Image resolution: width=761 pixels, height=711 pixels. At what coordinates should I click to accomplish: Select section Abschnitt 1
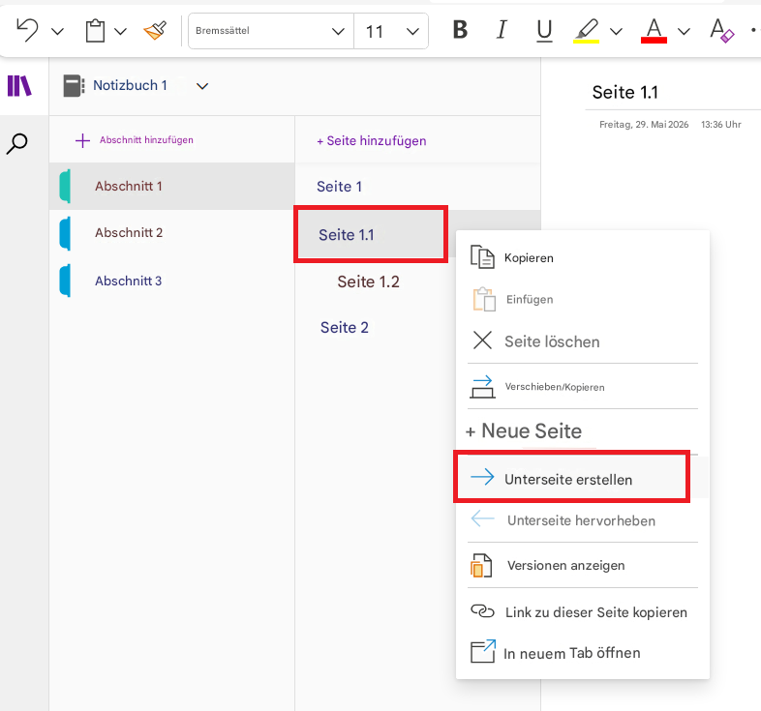tap(171, 187)
